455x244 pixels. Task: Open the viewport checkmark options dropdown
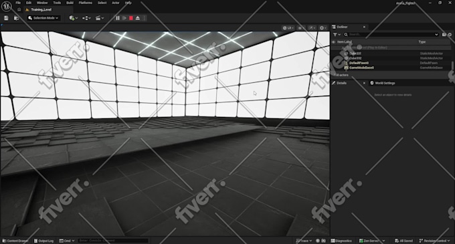[312, 28]
